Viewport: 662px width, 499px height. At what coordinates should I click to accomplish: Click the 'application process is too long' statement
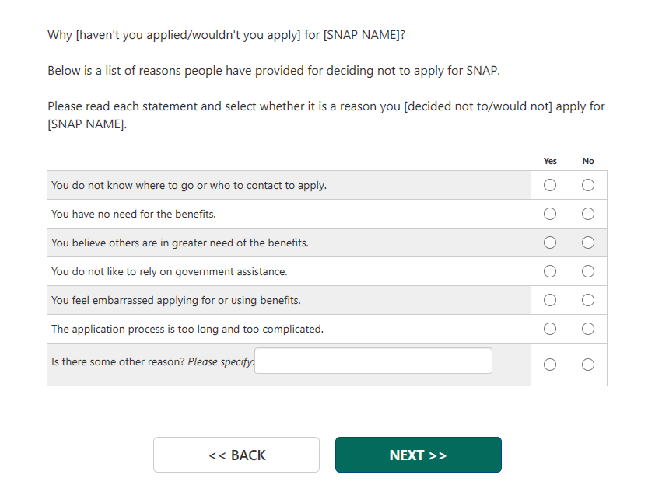point(187,329)
